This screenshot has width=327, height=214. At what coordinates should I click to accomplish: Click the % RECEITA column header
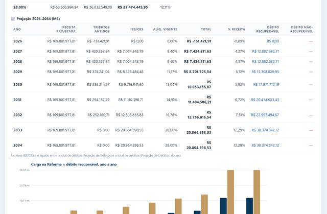(236, 30)
